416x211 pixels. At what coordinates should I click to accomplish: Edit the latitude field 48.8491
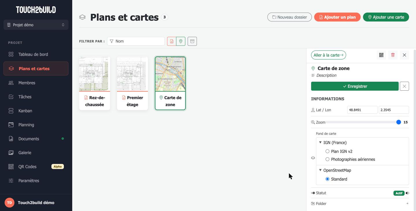(362, 110)
